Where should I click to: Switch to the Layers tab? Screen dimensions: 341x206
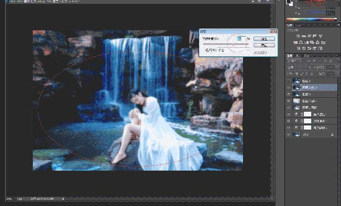pyautogui.click(x=289, y=56)
